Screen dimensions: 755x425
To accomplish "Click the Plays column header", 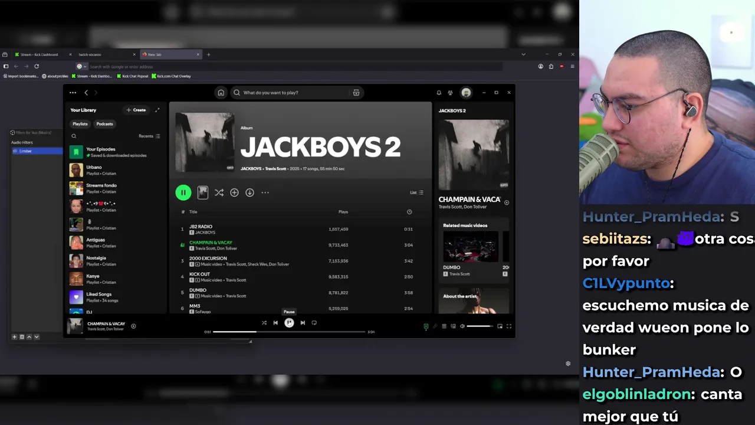I will pos(343,212).
